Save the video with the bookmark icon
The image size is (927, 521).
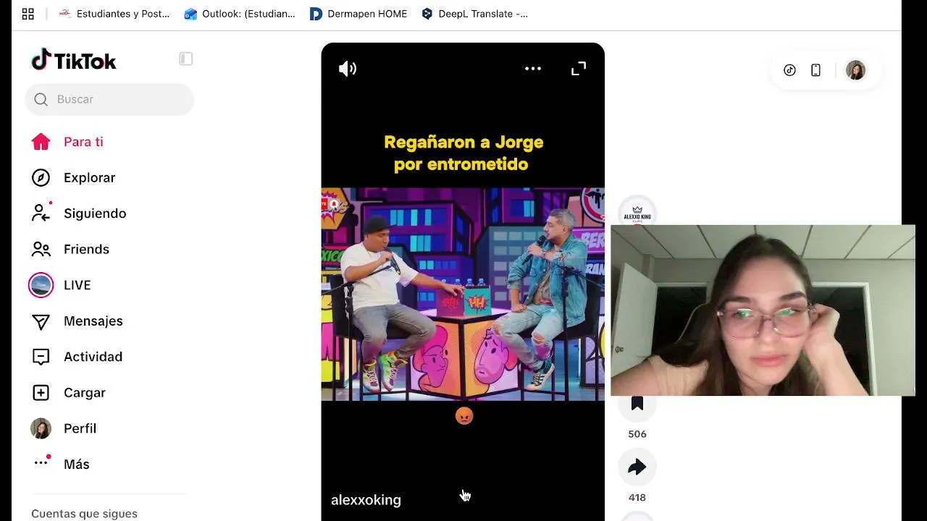click(x=637, y=404)
